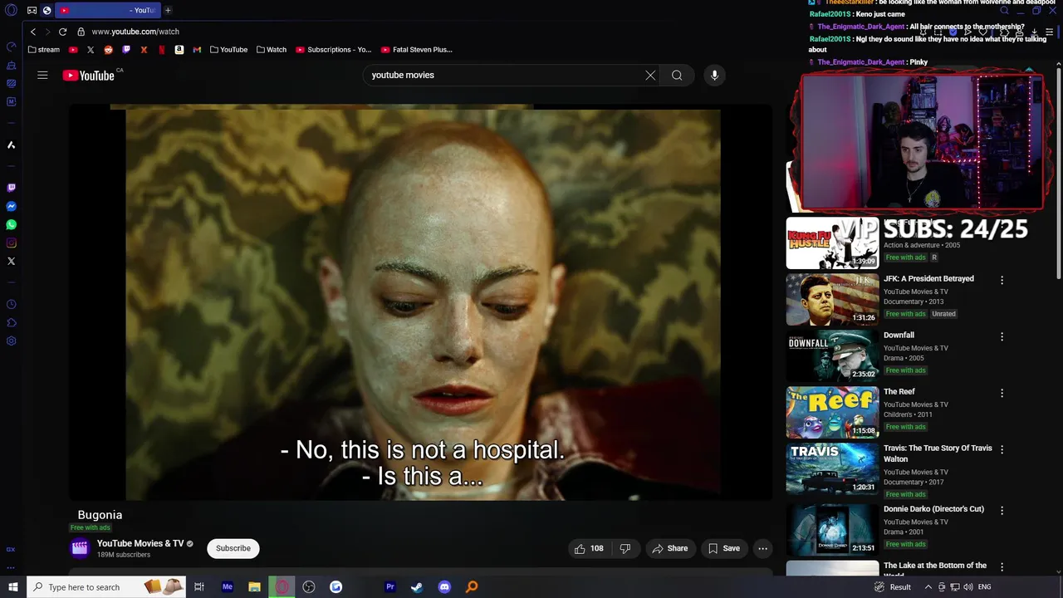Open YouTube Movies & TV channel avatar
The image size is (1063, 598).
pyautogui.click(x=80, y=548)
